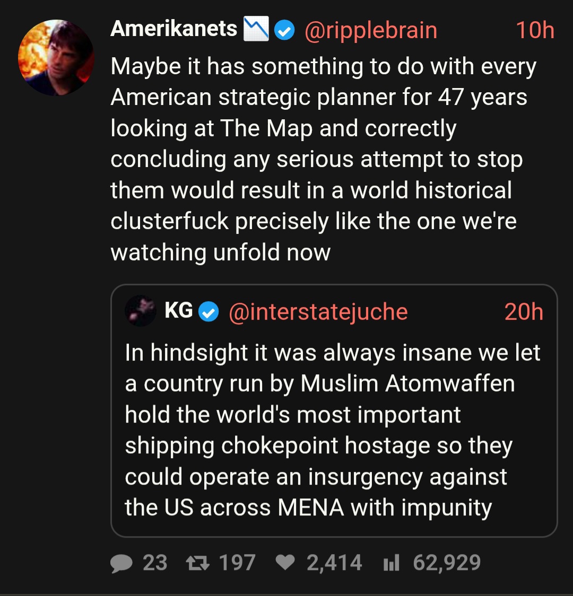Visit the @ripplebrain handle
This screenshot has height=596, width=573.
[x=370, y=30]
